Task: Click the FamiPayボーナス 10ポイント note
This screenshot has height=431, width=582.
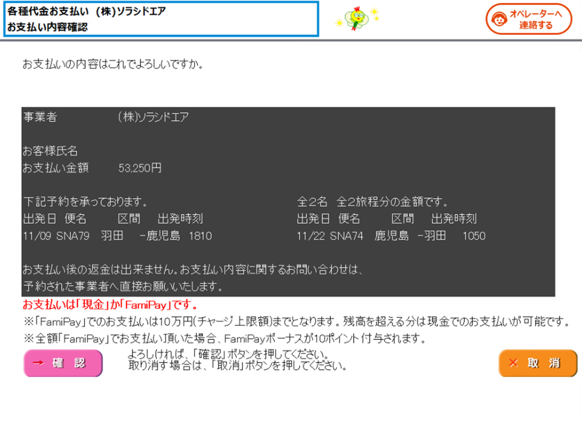Action: pyautogui.click(x=225, y=337)
